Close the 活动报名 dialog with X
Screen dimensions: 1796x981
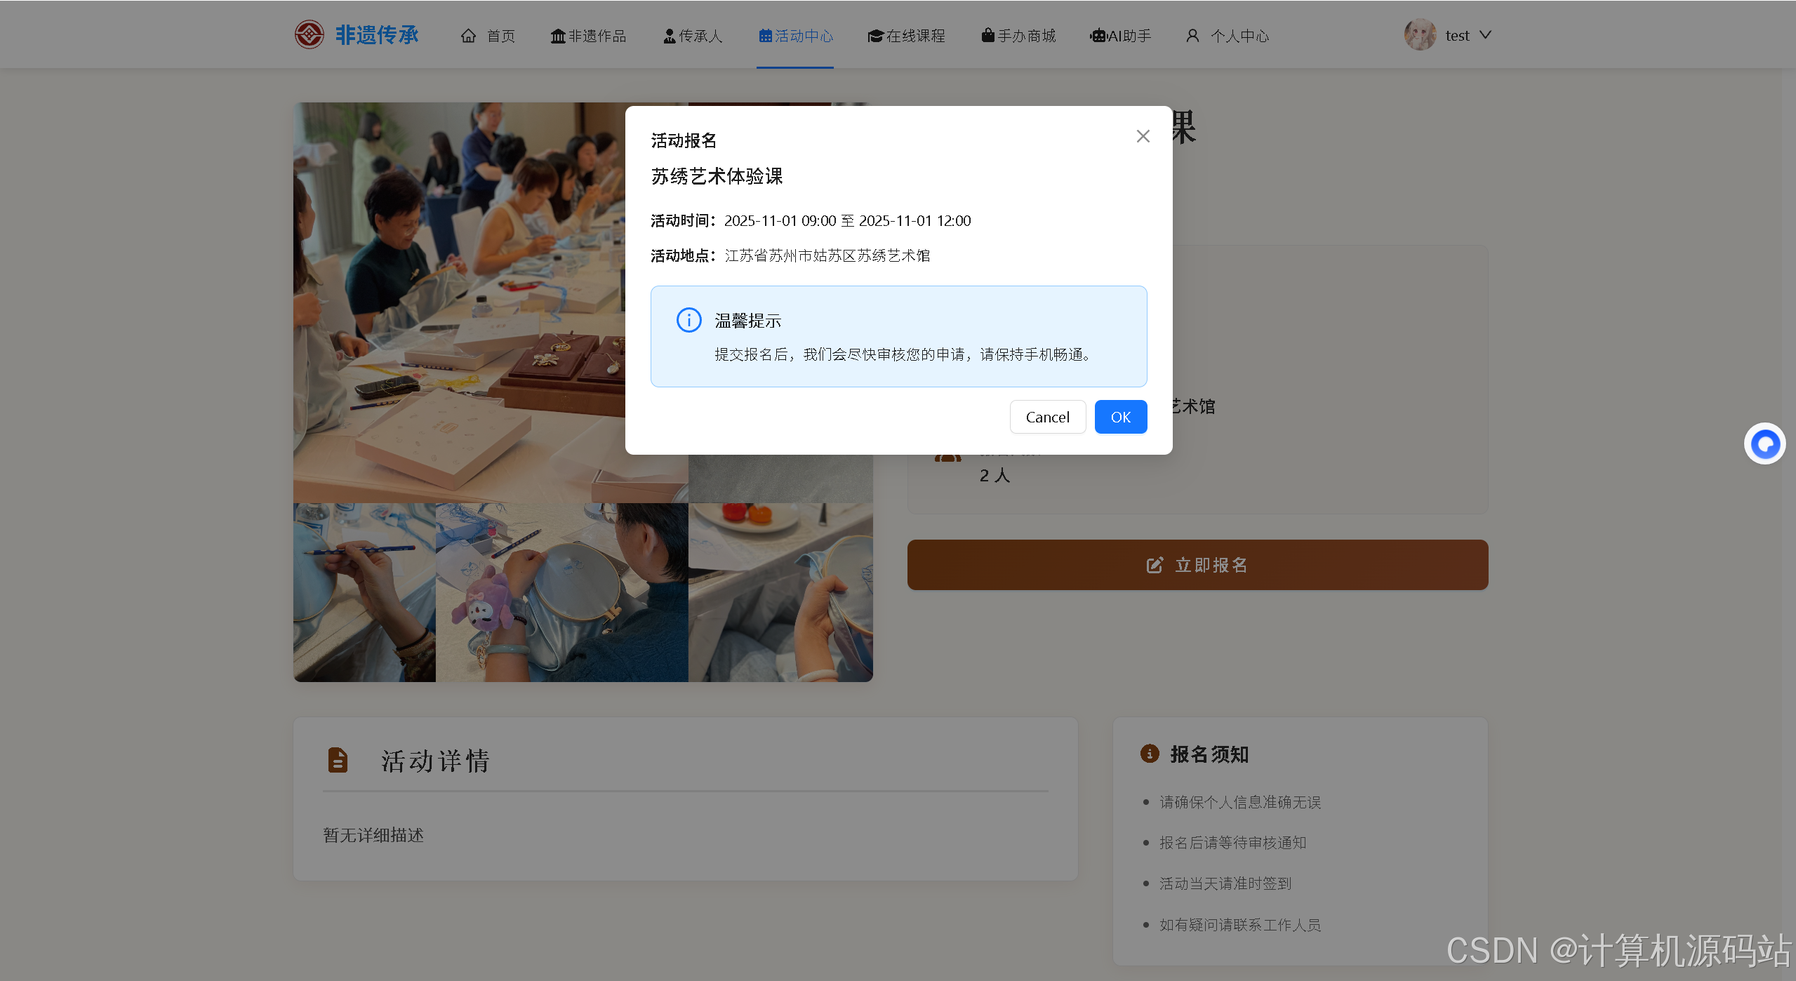pyautogui.click(x=1143, y=136)
